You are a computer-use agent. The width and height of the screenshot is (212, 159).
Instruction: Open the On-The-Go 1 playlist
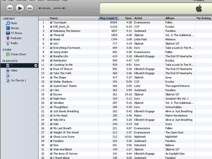16,81
